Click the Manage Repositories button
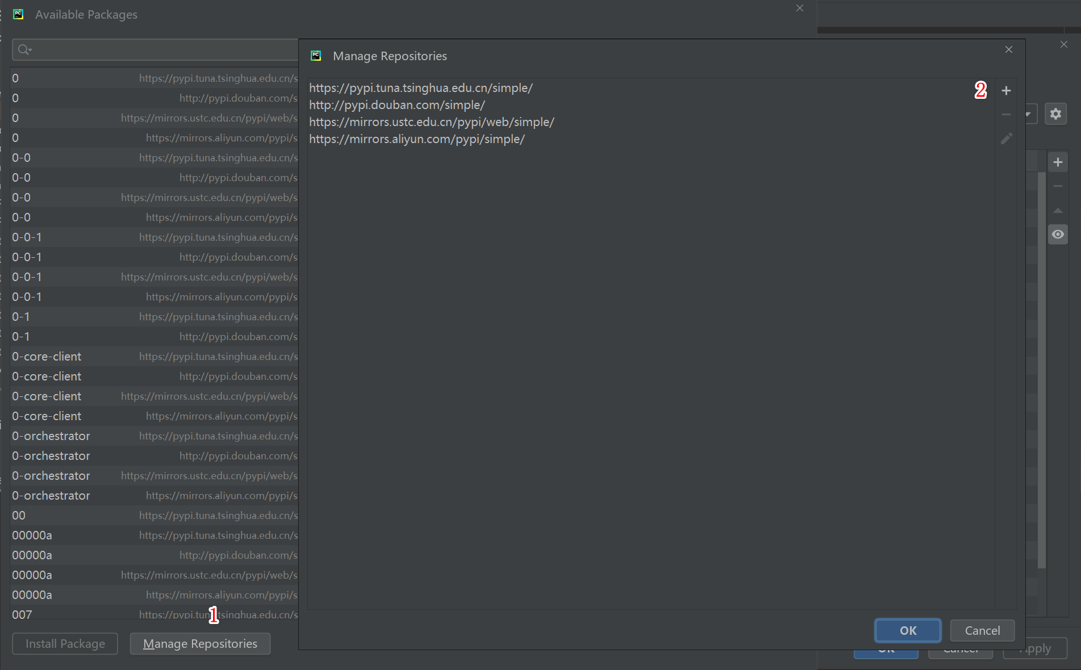Viewport: 1081px width, 670px height. pos(200,643)
